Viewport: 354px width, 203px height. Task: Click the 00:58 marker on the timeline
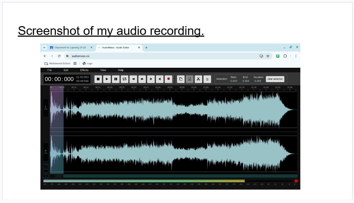pos(182,87)
